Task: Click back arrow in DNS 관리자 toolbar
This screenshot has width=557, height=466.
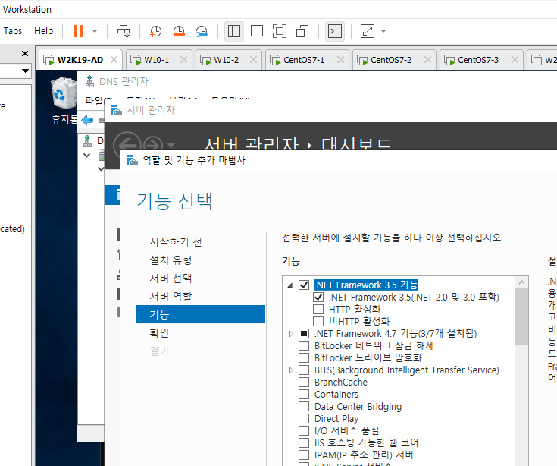Action: click(87, 120)
